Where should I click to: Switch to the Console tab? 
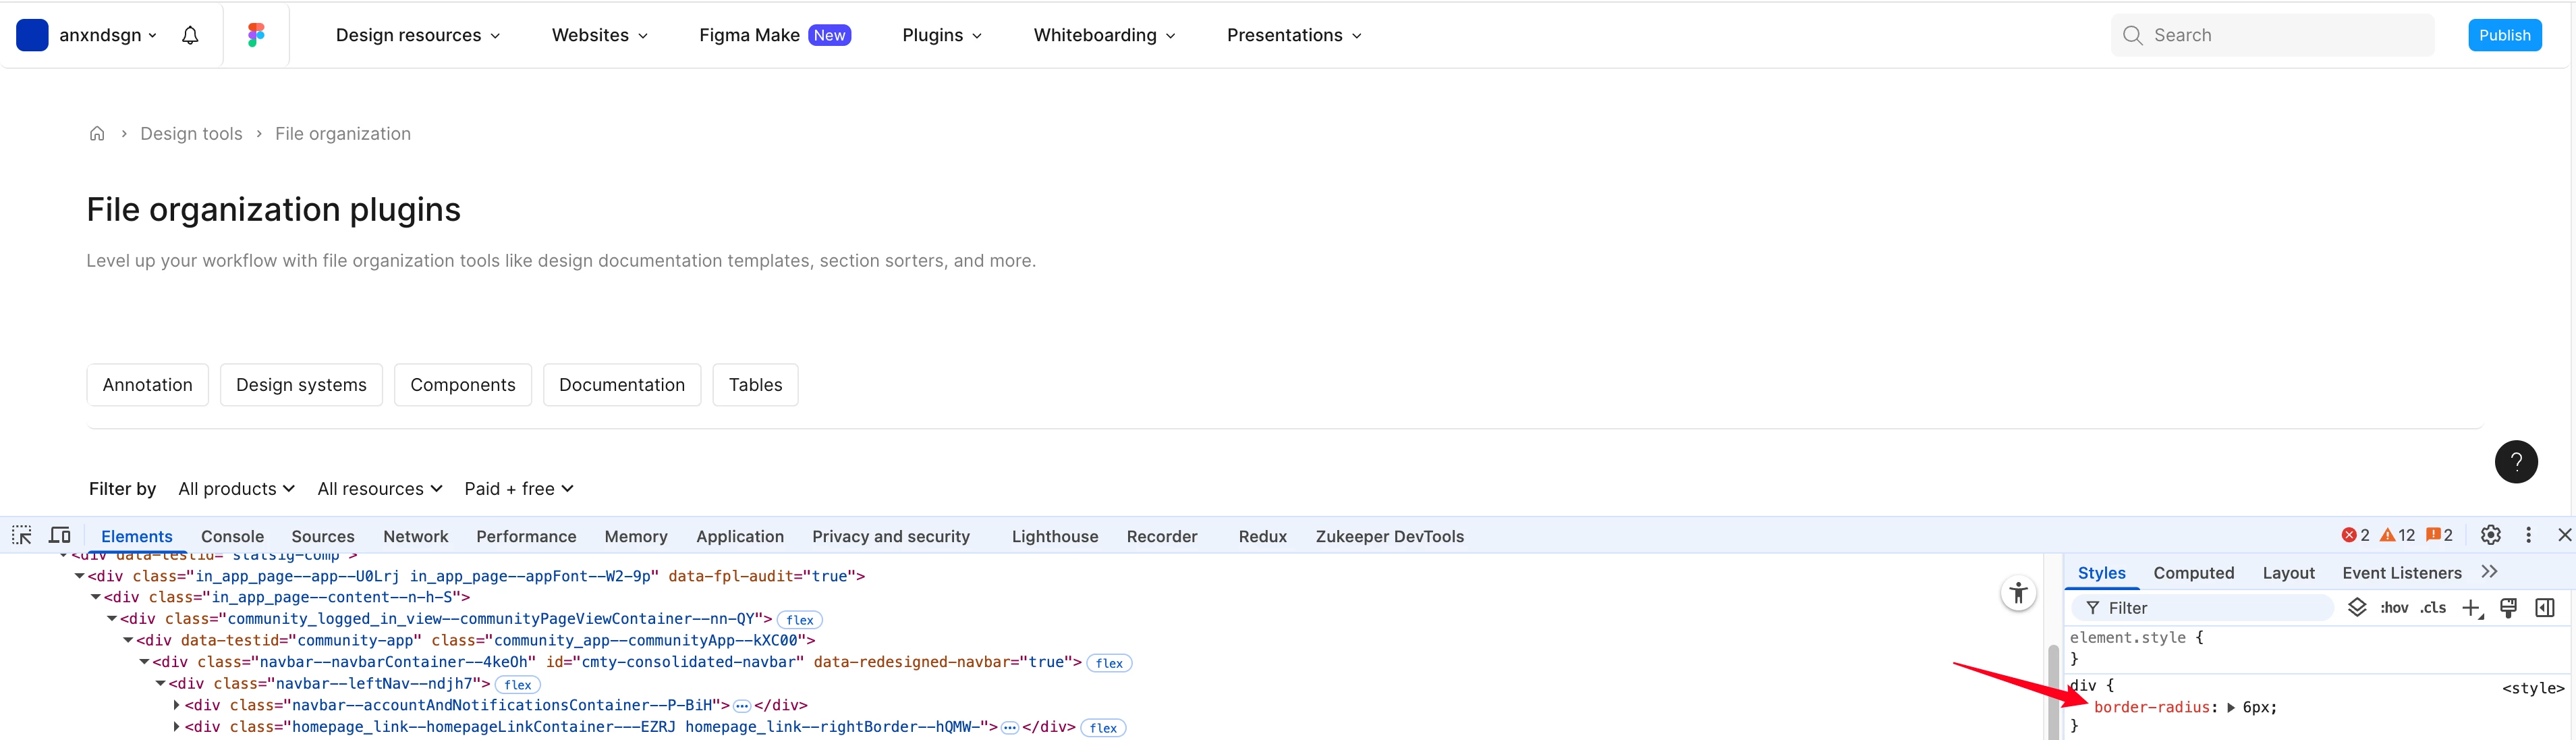click(x=232, y=537)
